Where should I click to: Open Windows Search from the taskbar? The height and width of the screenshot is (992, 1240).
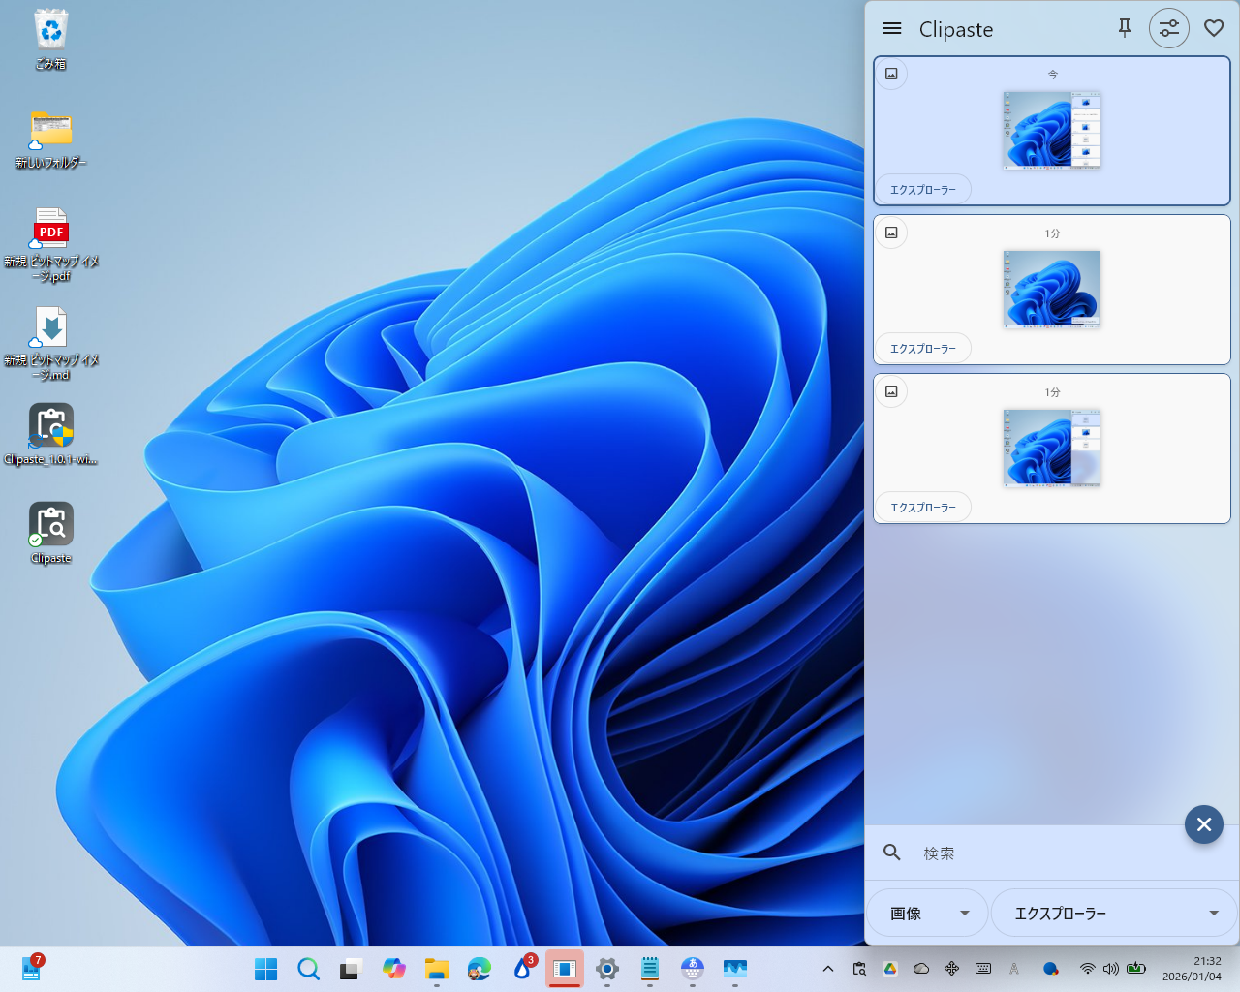308,969
